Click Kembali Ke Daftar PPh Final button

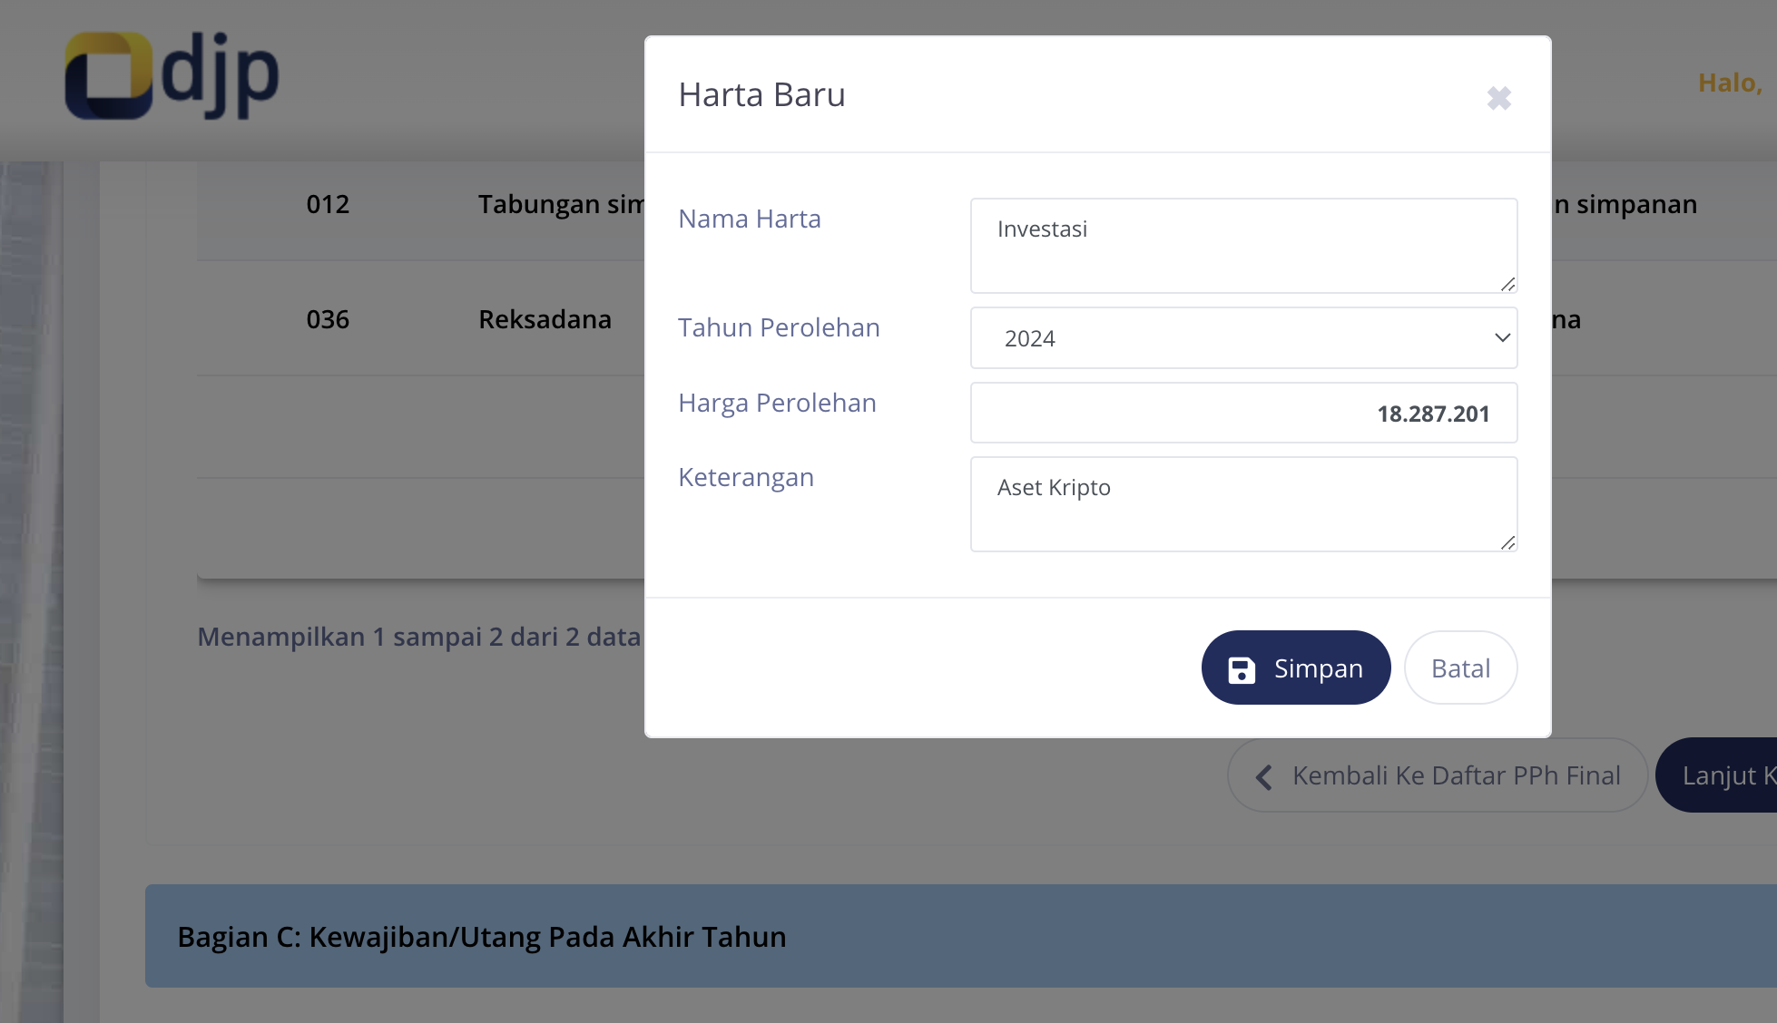click(x=1438, y=775)
